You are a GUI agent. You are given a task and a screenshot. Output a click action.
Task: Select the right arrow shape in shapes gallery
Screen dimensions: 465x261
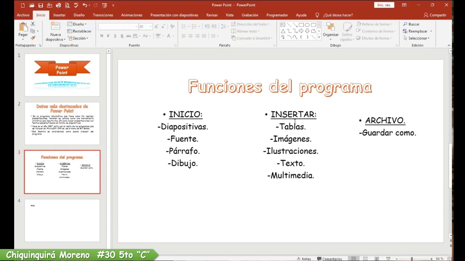[x=301, y=31]
